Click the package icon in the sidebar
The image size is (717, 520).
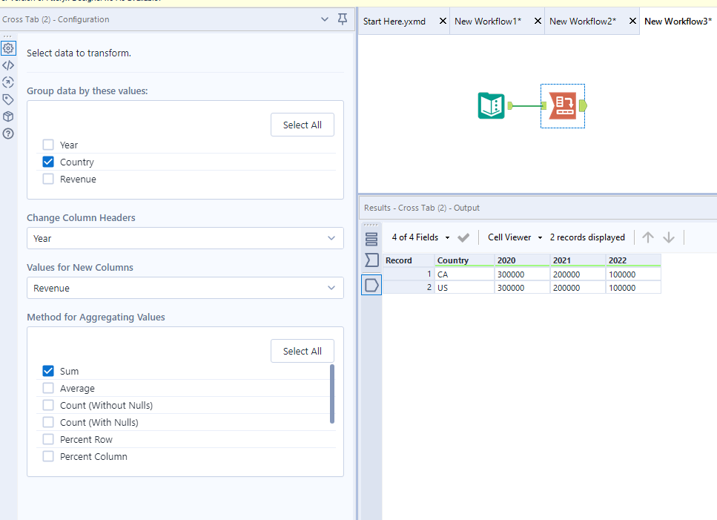click(x=7, y=116)
